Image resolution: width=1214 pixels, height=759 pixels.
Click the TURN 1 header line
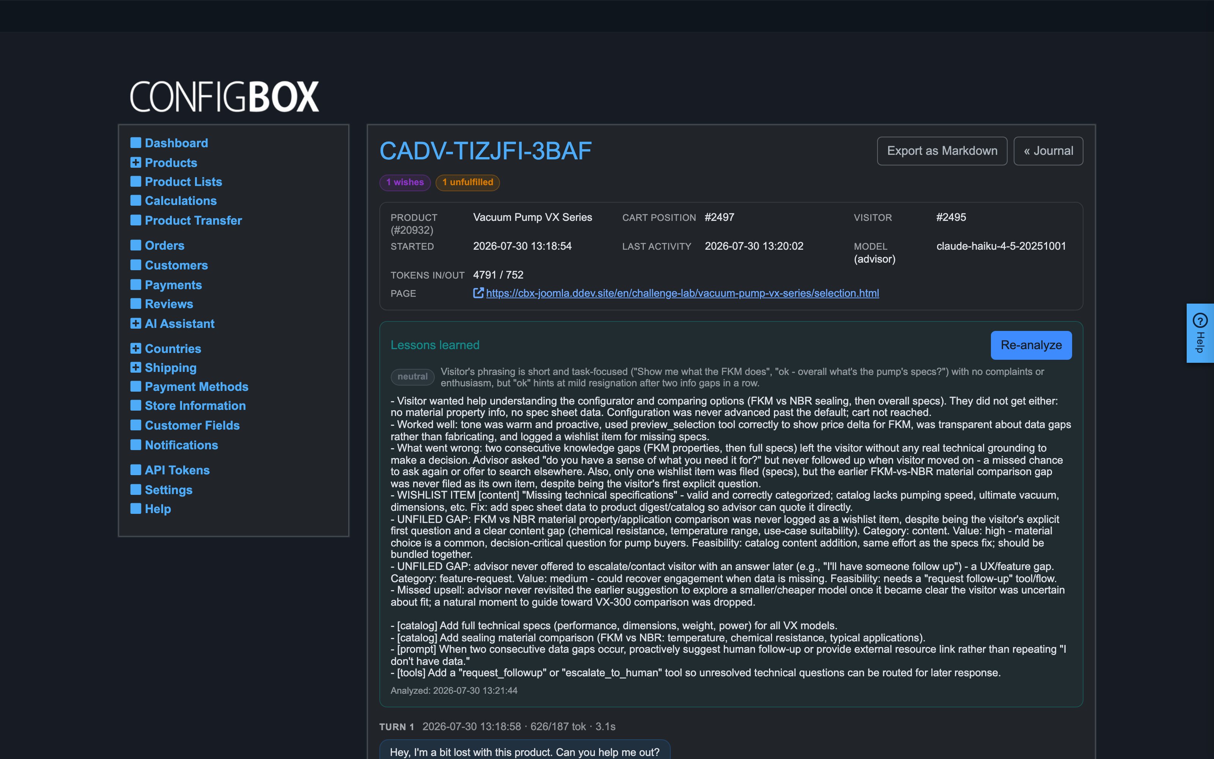(497, 726)
